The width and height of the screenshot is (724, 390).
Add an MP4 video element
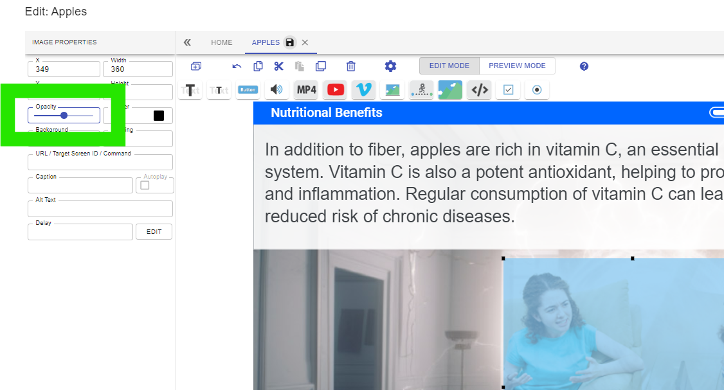click(x=307, y=89)
